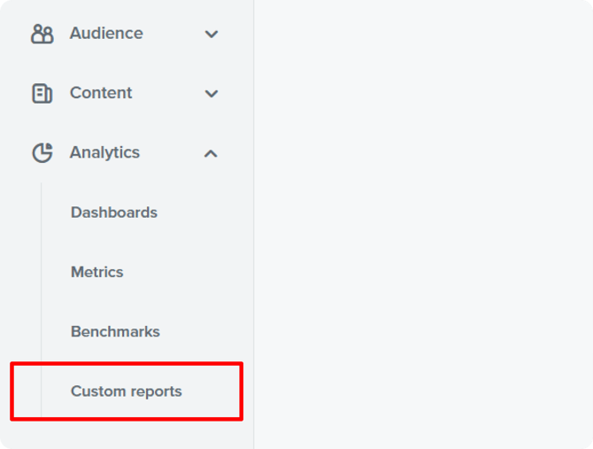This screenshot has width=593, height=449.
Task: Expand the Content section chevron
Action: click(211, 94)
